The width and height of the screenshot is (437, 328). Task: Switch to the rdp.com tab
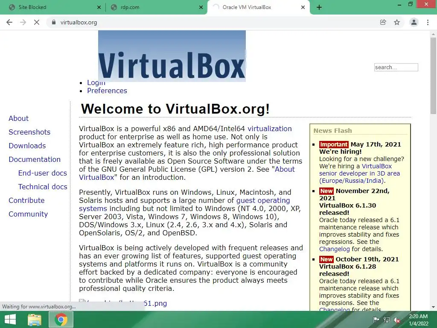156,7
